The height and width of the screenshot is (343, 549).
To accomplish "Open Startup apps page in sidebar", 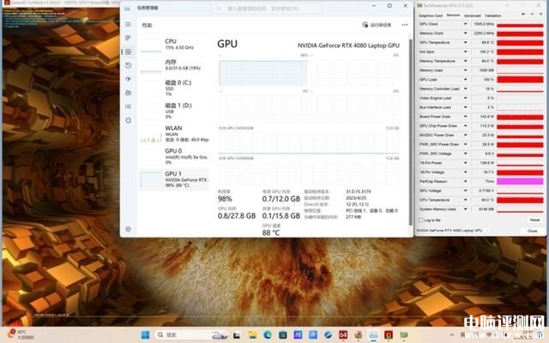I will tap(128, 79).
